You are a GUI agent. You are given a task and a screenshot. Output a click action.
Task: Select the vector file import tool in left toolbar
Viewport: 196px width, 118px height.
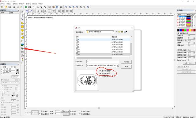click(22, 48)
